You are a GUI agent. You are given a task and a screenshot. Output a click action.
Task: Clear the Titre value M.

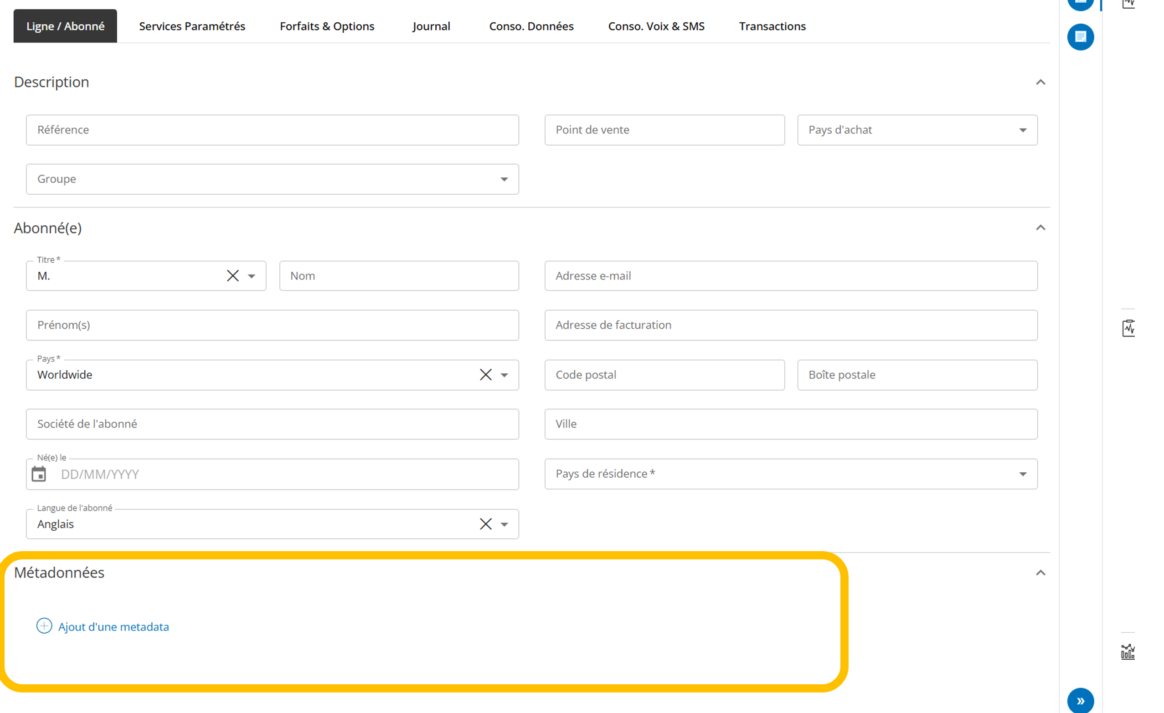(233, 276)
